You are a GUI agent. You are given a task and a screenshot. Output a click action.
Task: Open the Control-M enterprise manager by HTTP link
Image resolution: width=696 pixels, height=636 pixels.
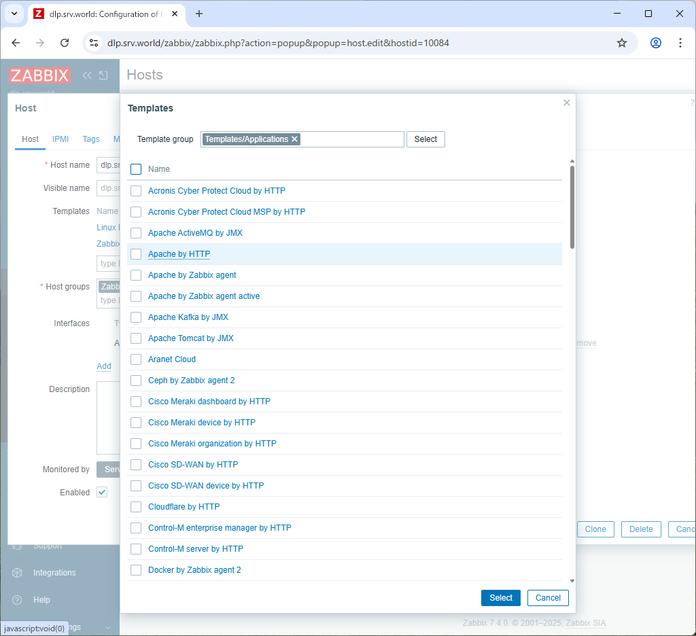[x=220, y=528]
